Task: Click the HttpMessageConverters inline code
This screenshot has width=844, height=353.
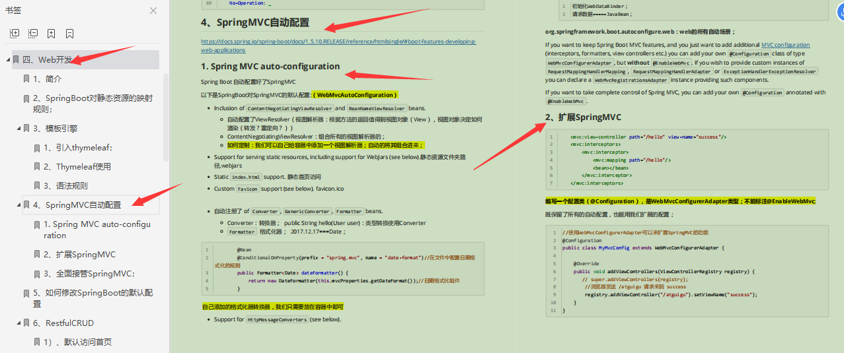Action: coord(277,319)
